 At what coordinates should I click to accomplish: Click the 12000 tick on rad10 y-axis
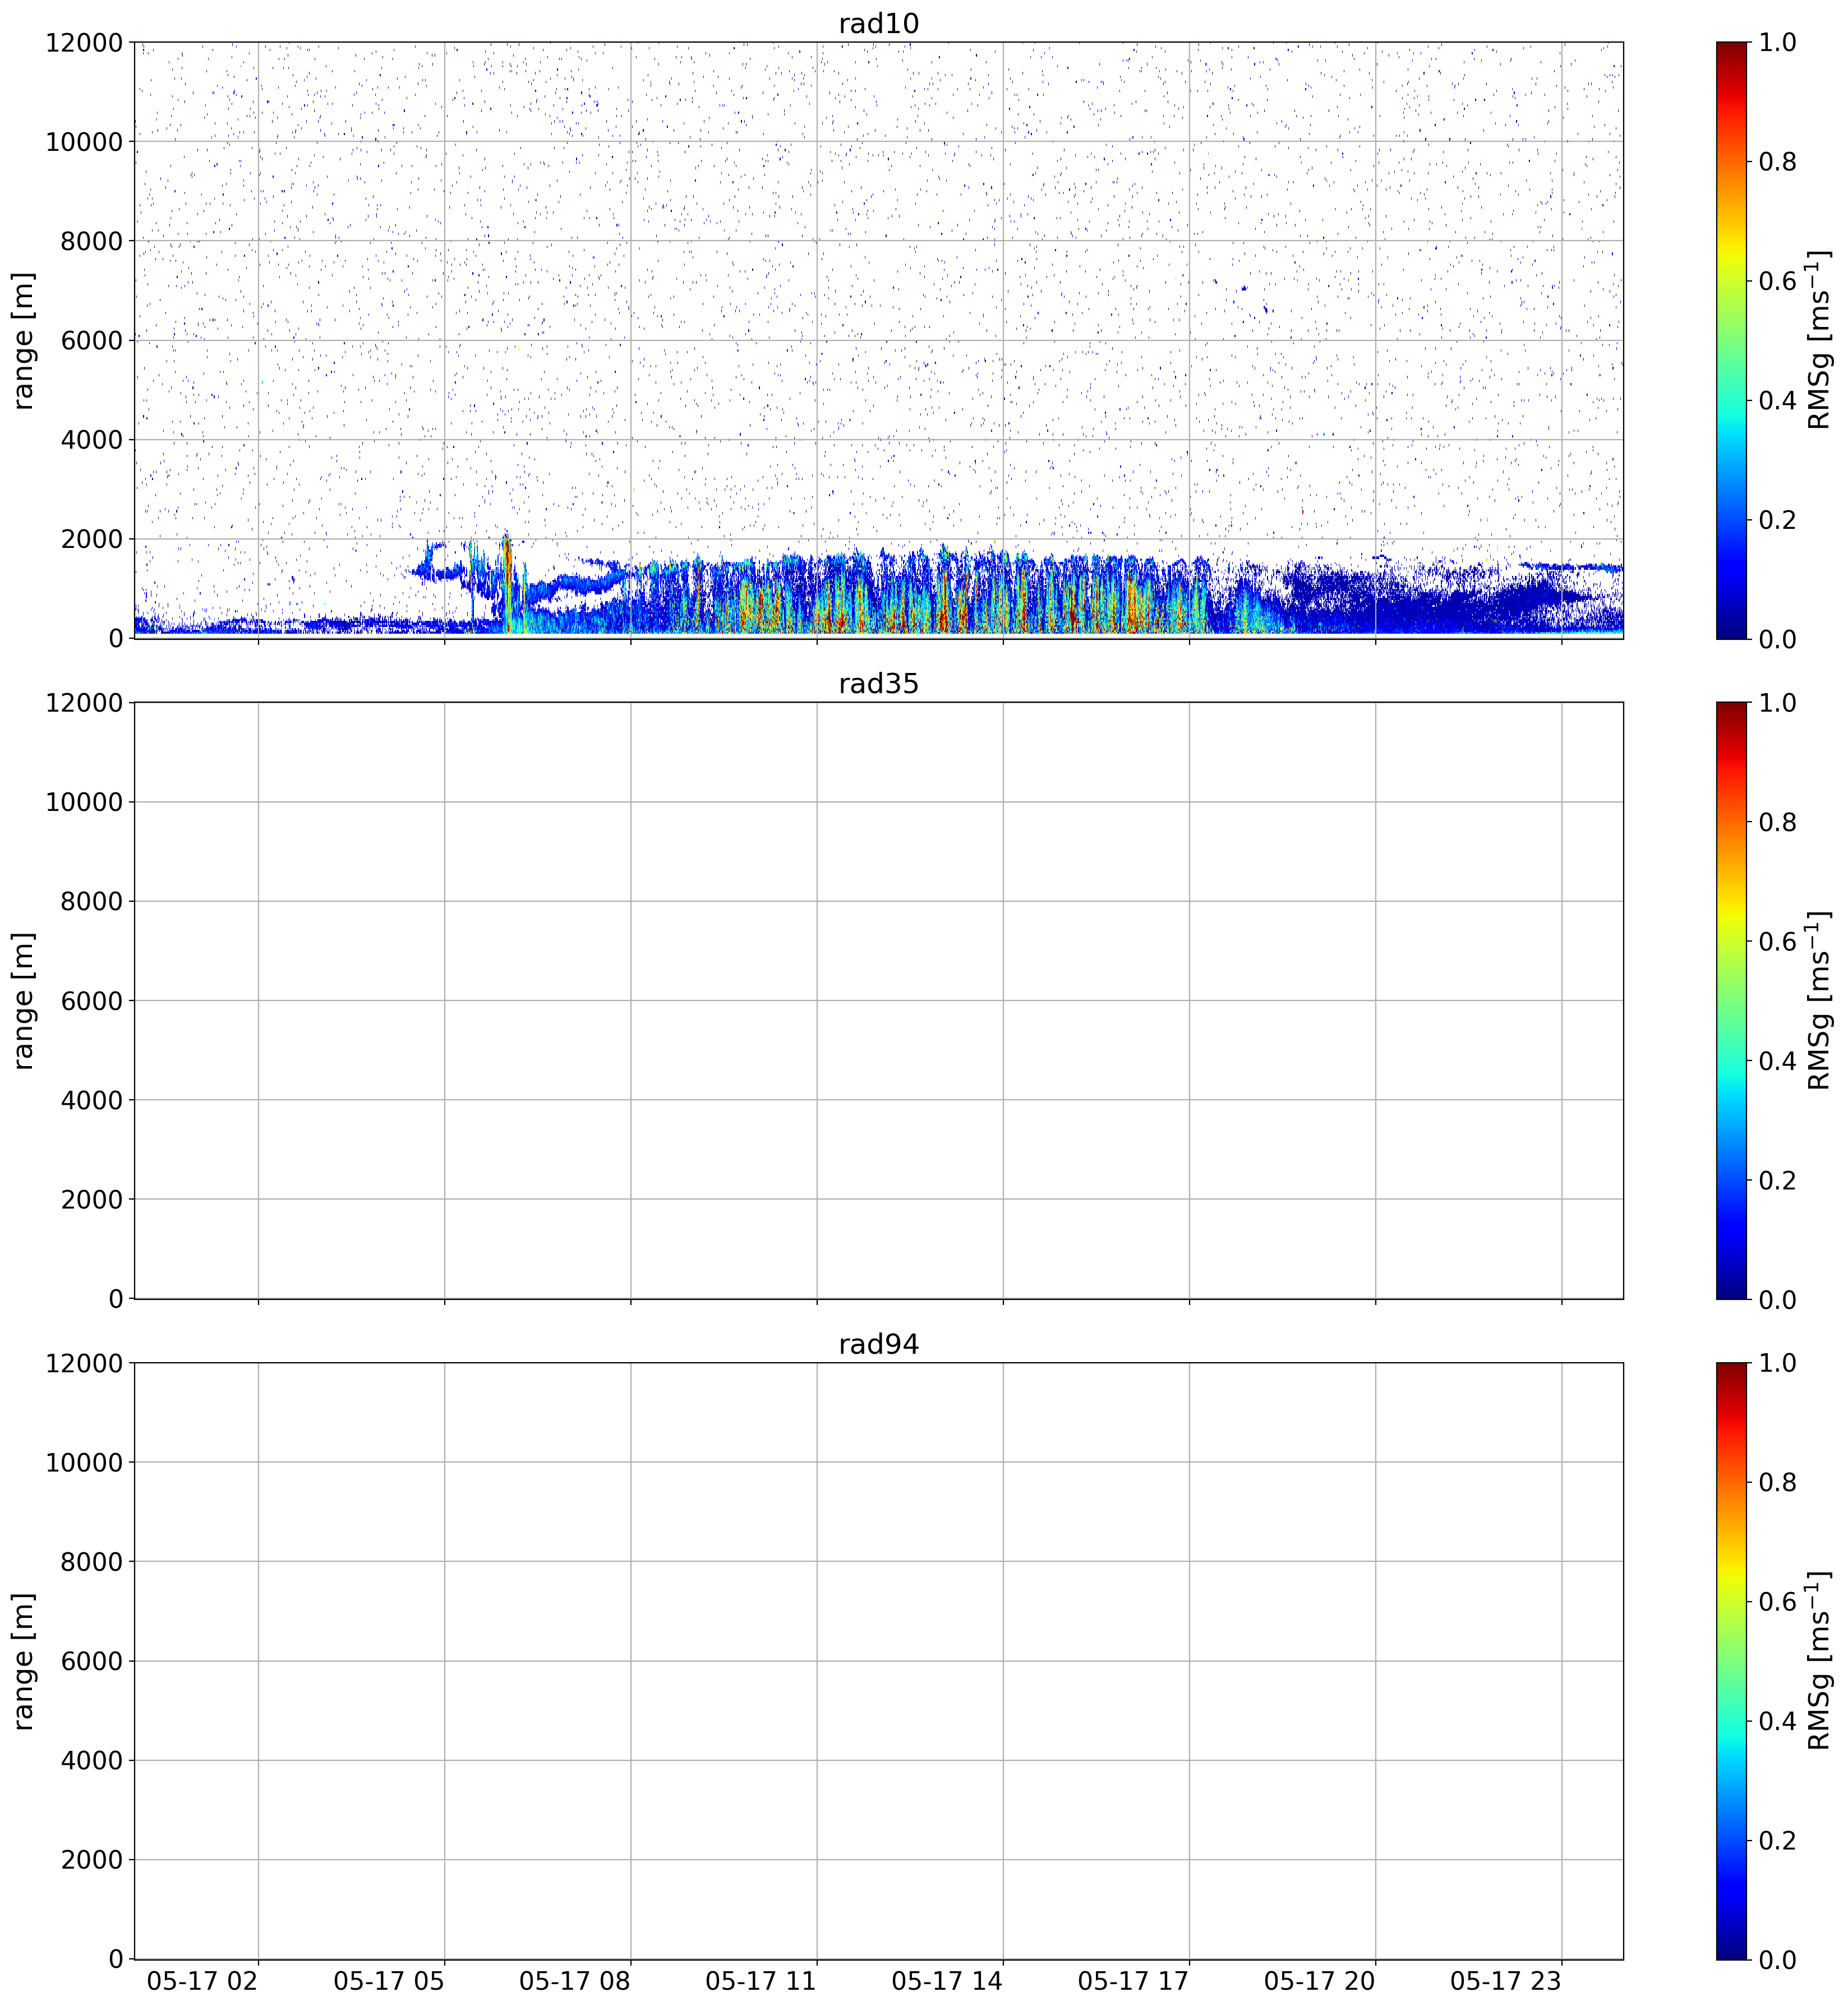tap(84, 42)
